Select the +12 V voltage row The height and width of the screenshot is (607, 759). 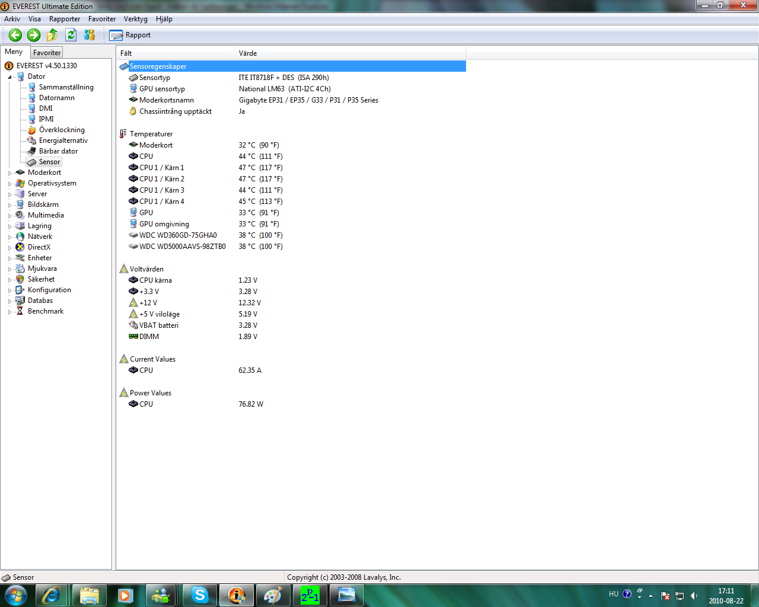click(x=292, y=303)
